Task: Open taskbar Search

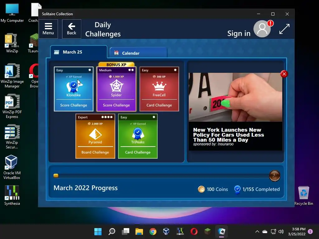Action: point(112,231)
